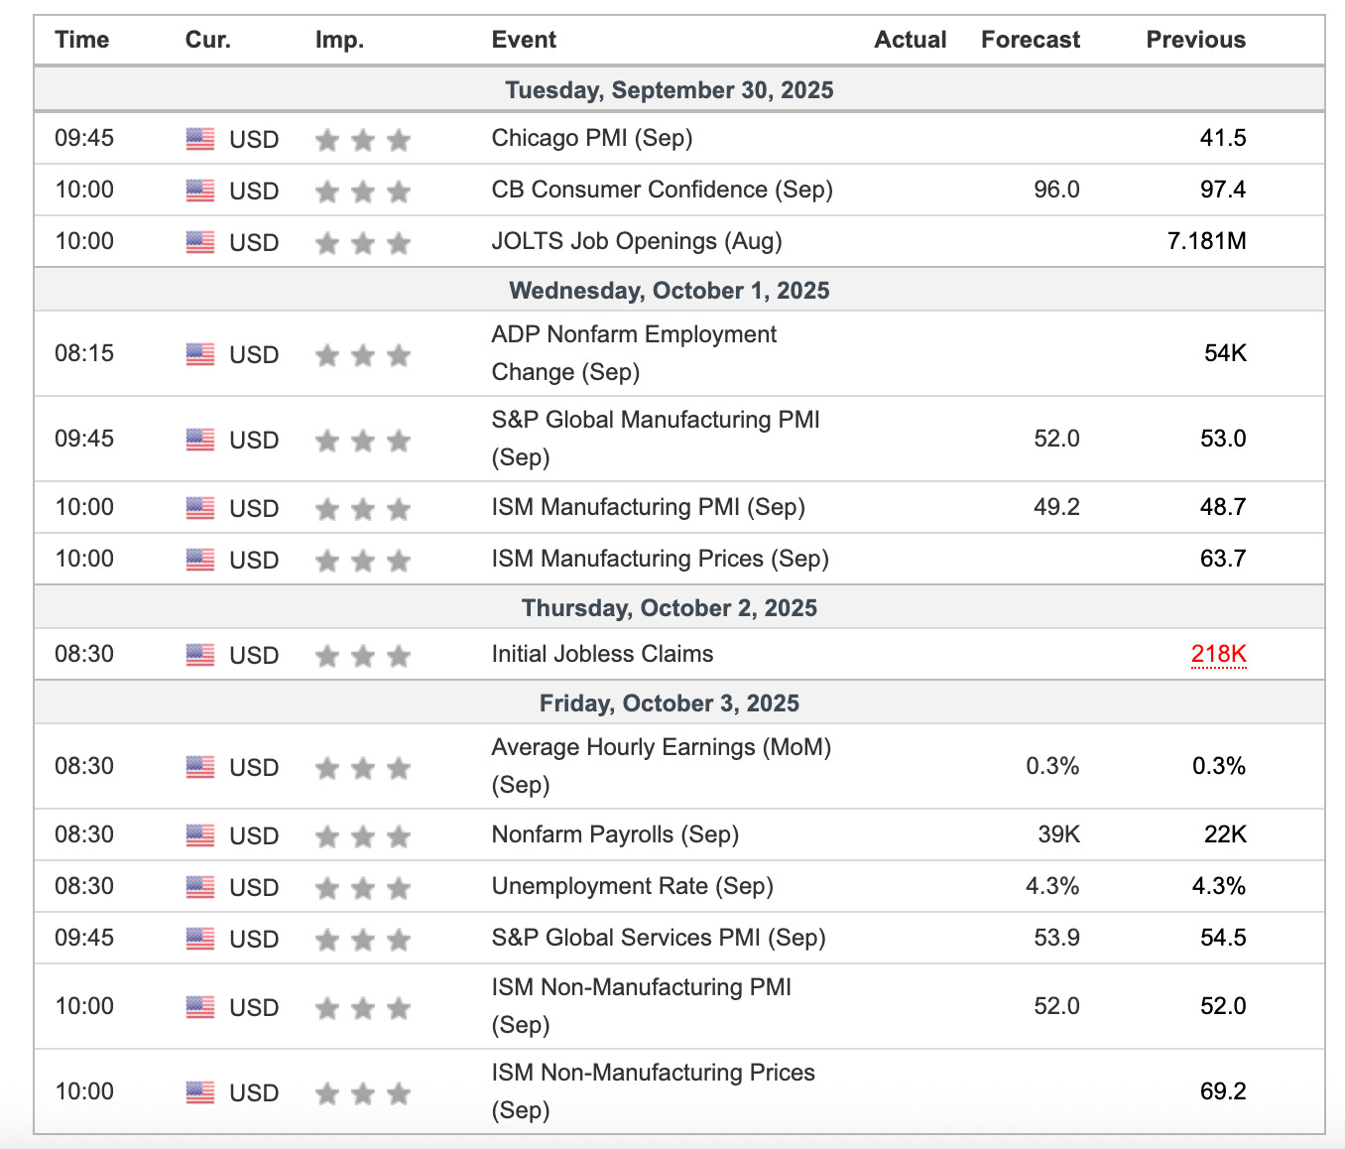Click the 08:15 time in the ADP row

[84, 353]
